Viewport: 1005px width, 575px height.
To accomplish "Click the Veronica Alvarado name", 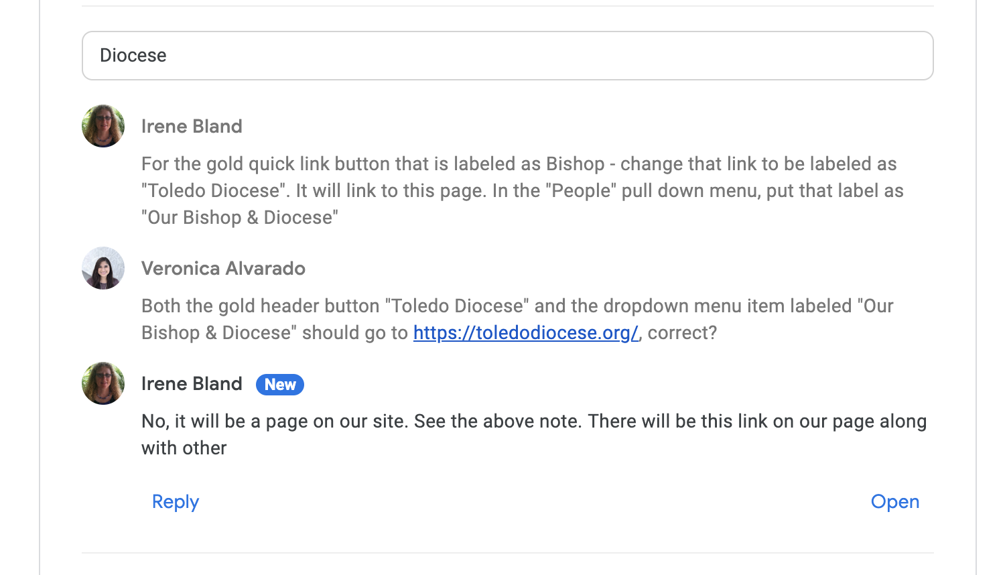I will click(x=223, y=269).
